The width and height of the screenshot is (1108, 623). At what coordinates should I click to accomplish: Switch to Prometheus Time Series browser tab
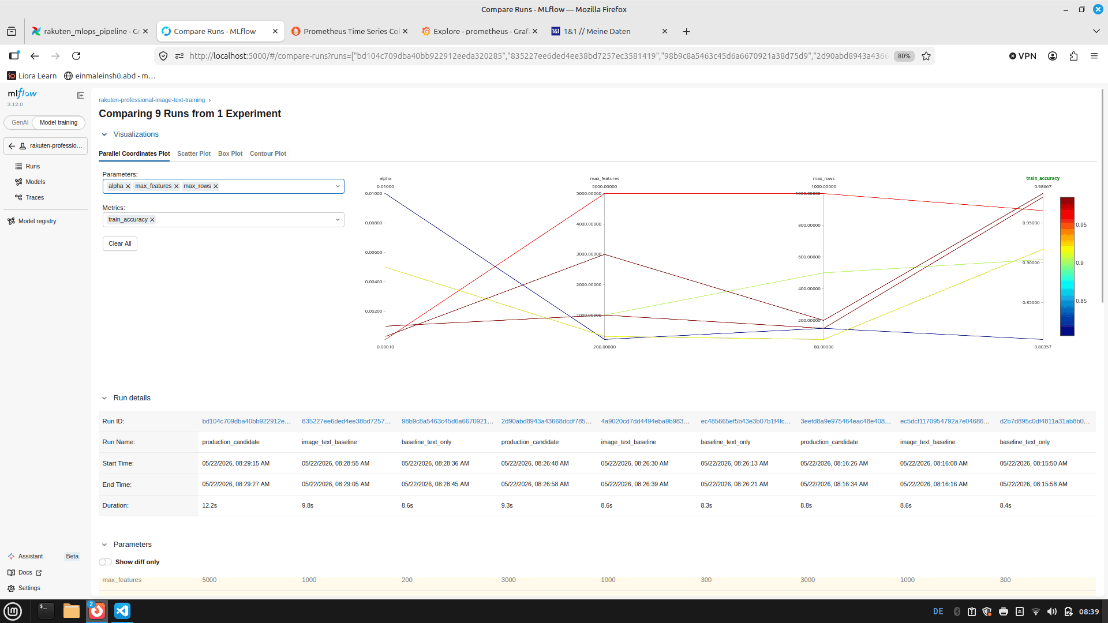pos(350,31)
